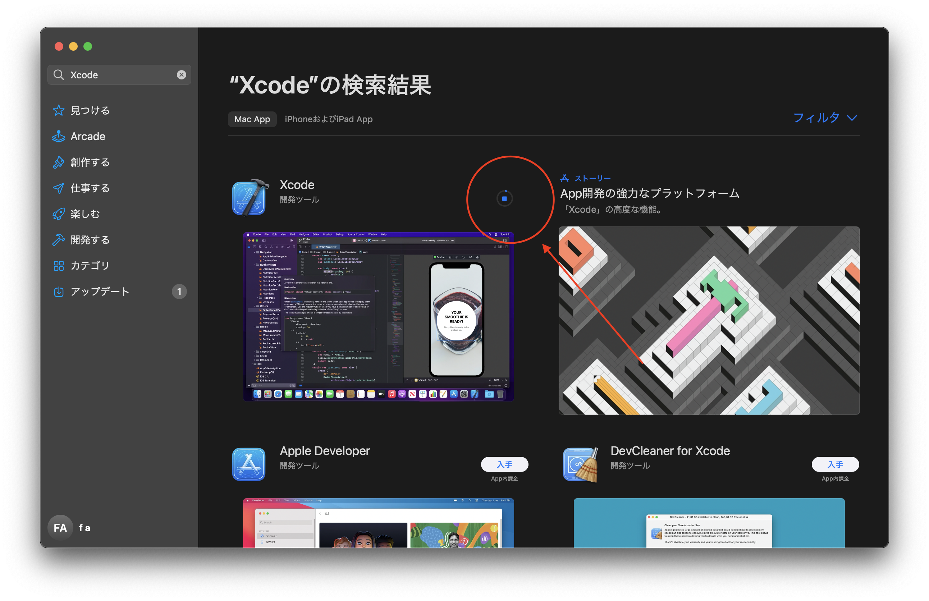Open the Xcode app title
This screenshot has height=601, width=929.
click(297, 185)
